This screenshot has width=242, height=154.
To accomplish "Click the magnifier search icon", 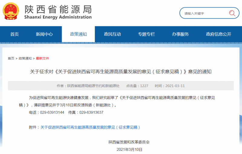I will (x=232, y=13).
